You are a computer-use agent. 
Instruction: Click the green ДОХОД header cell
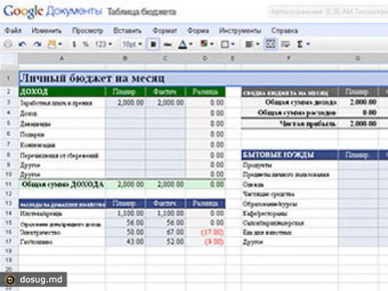point(62,92)
